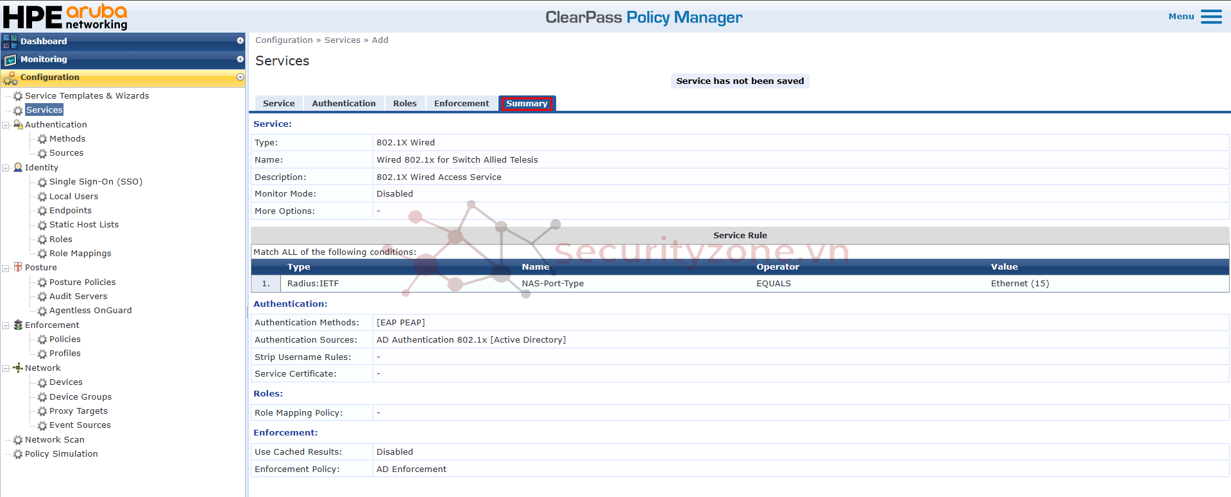Open Single Sign-On (SSO) page
Image resolution: width=1231 pixels, height=497 pixels.
tap(96, 182)
